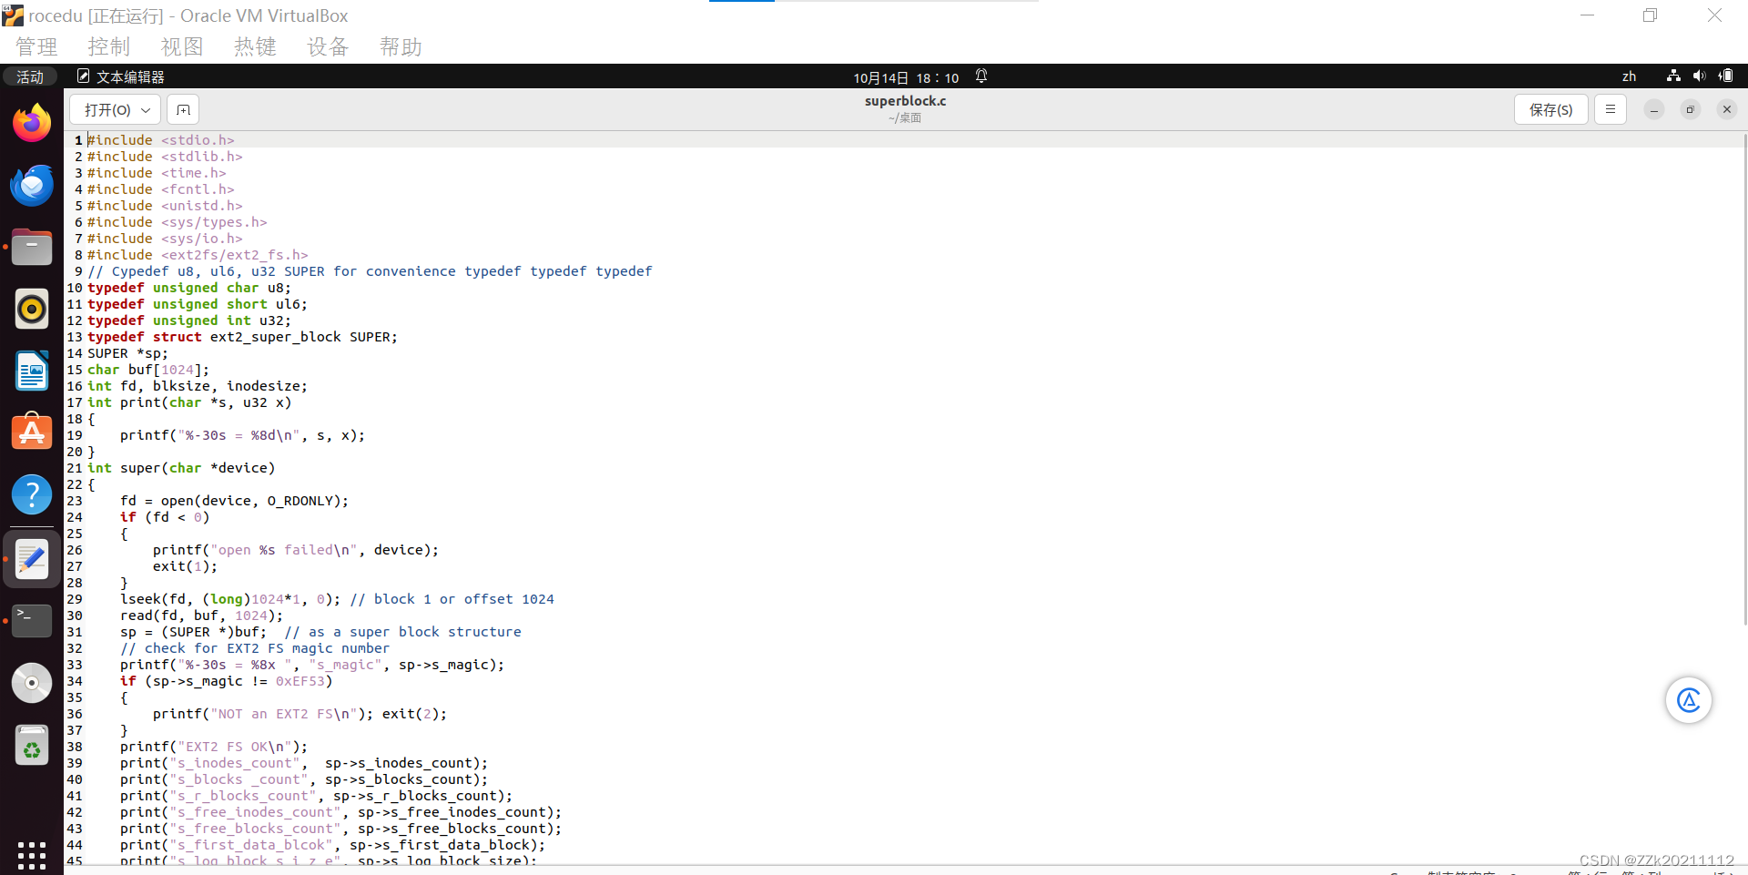Open Ubuntu Software store icon
The image size is (1748, 875).
pos(32,432)
